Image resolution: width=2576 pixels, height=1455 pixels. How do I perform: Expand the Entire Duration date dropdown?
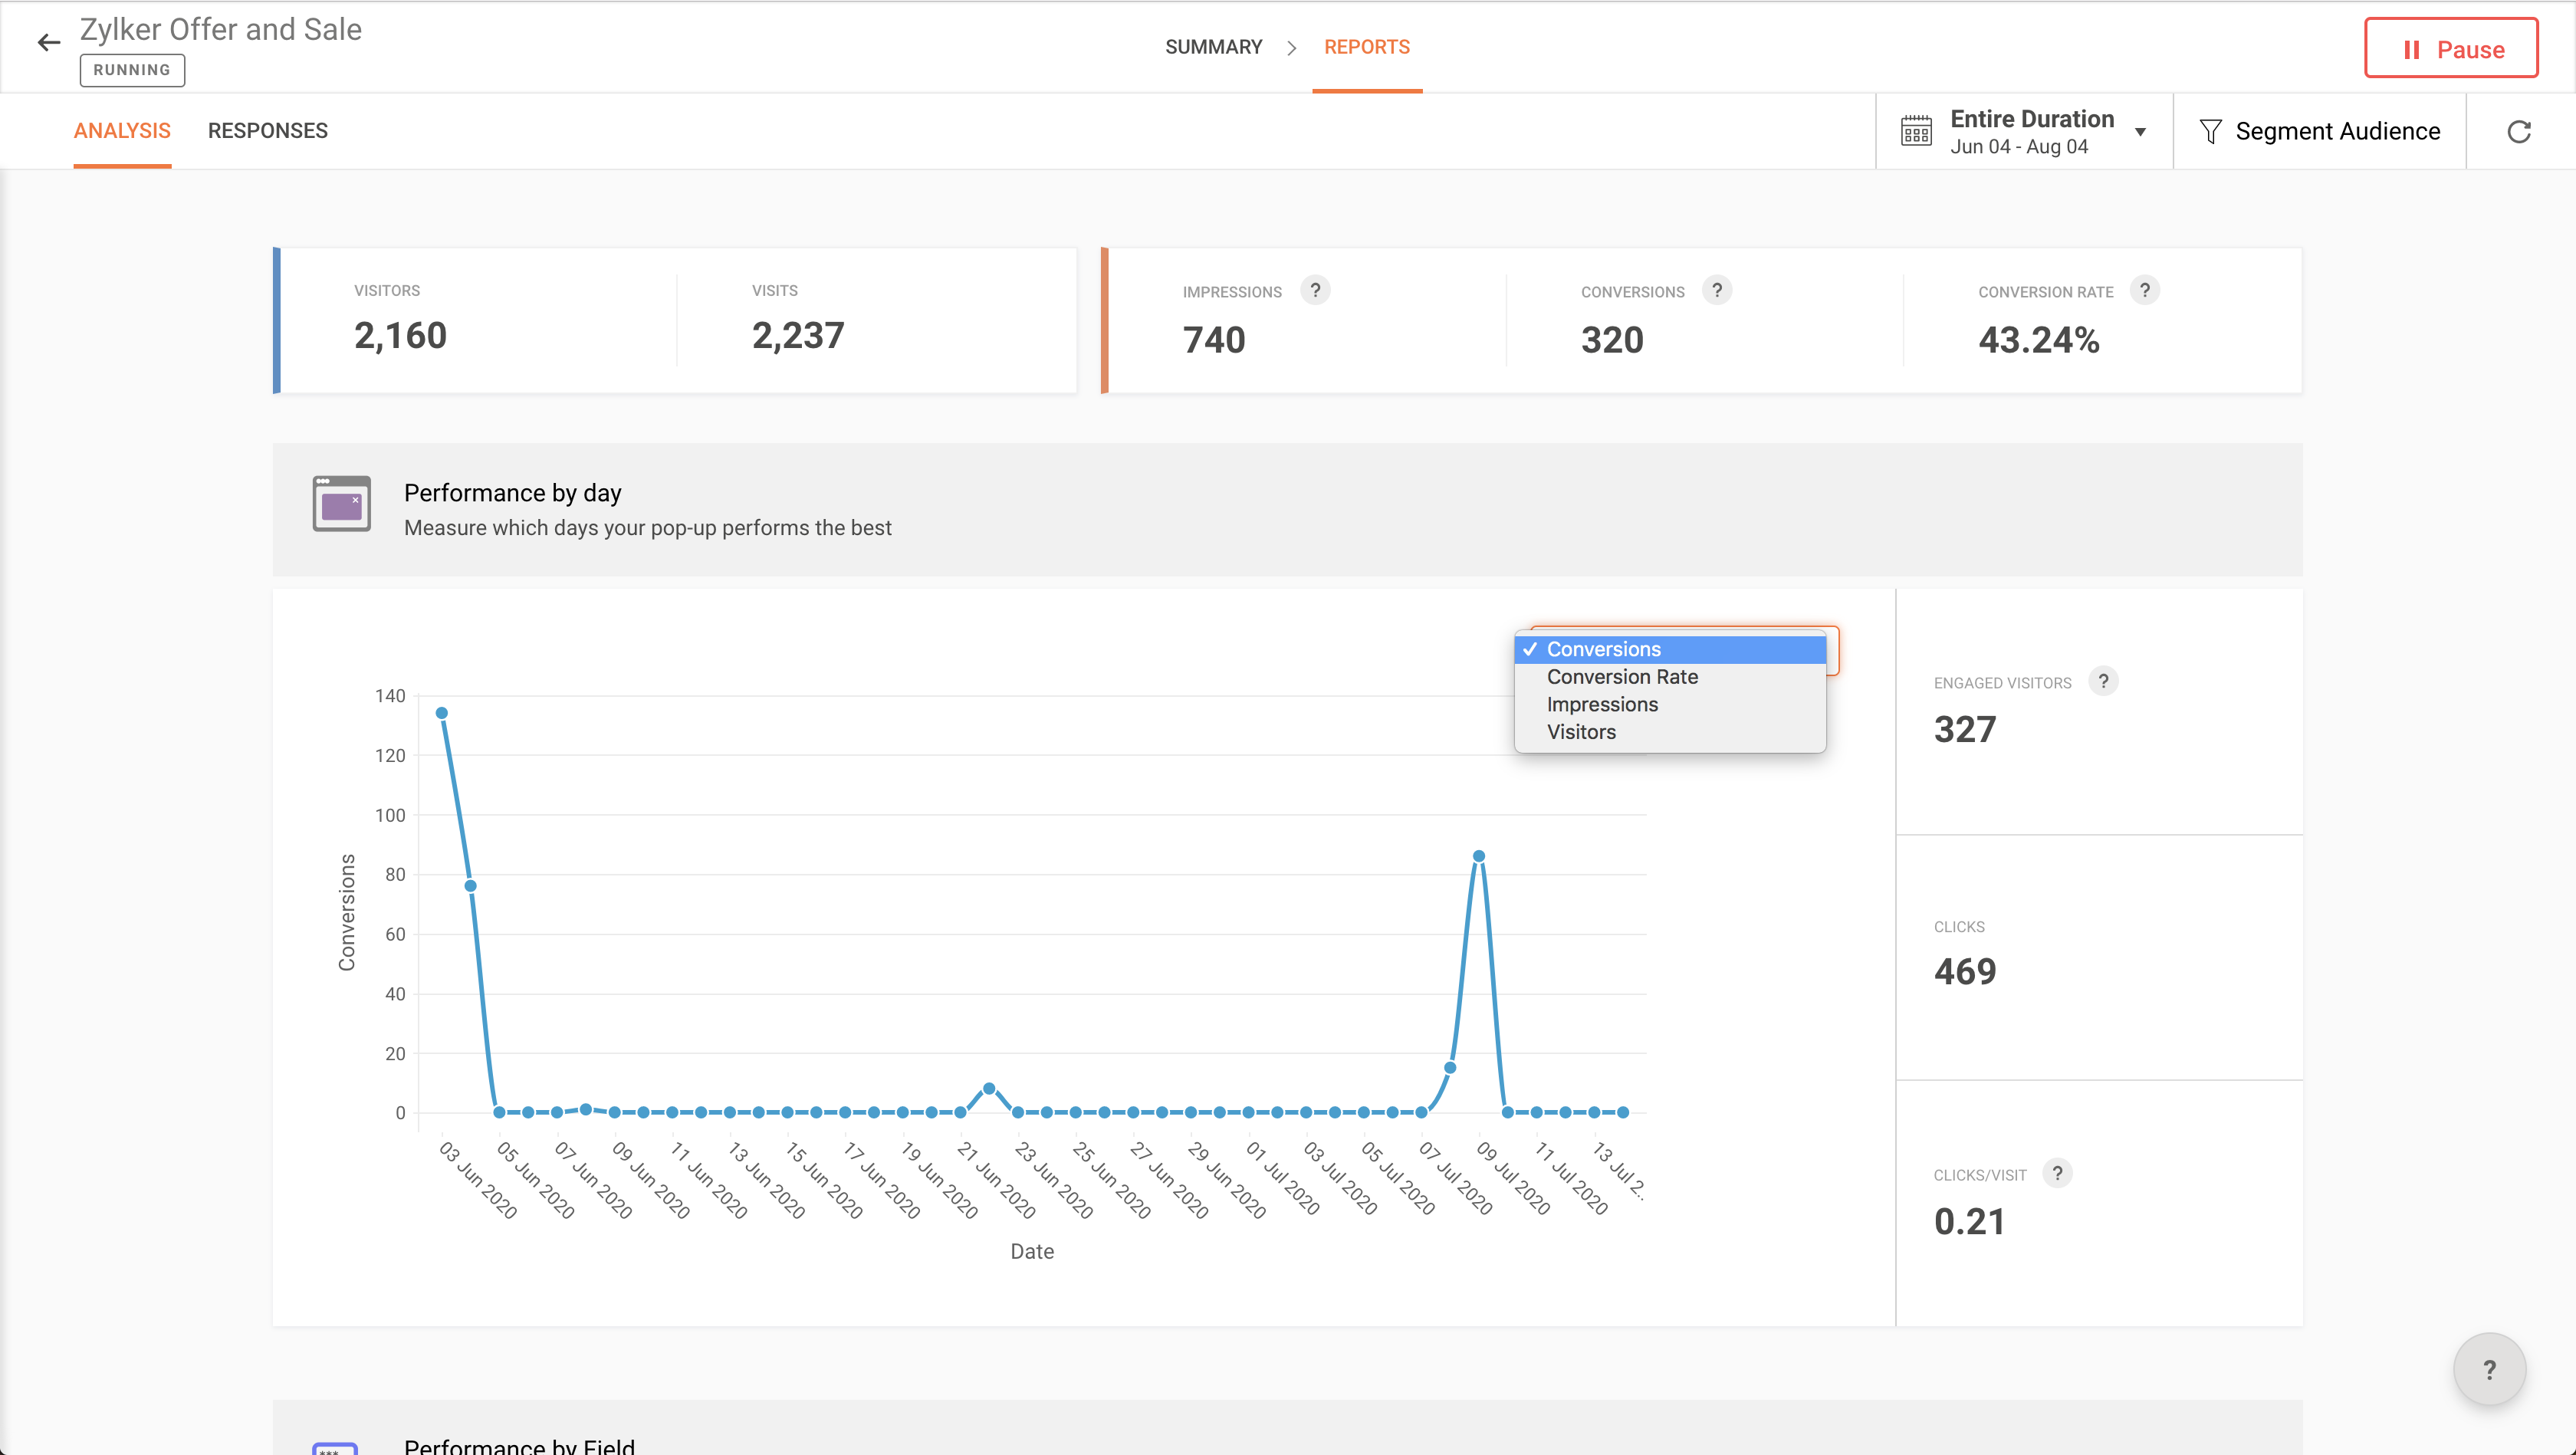click(2140, 131)
